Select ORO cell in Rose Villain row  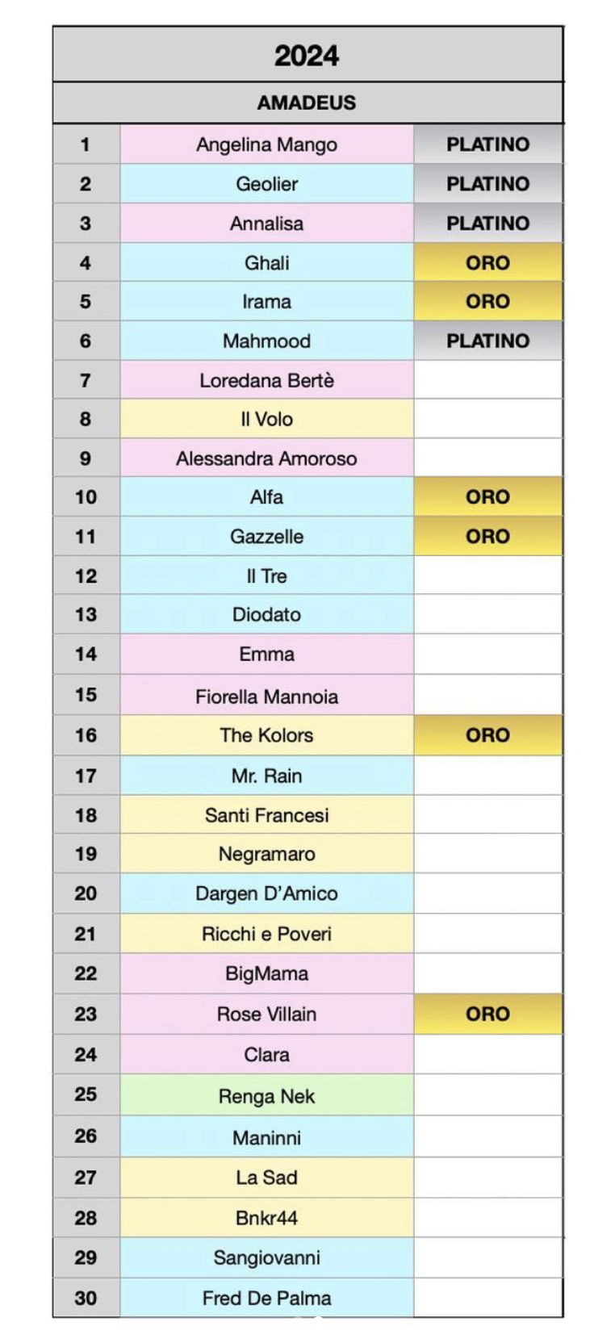[x=488, y=1014]
